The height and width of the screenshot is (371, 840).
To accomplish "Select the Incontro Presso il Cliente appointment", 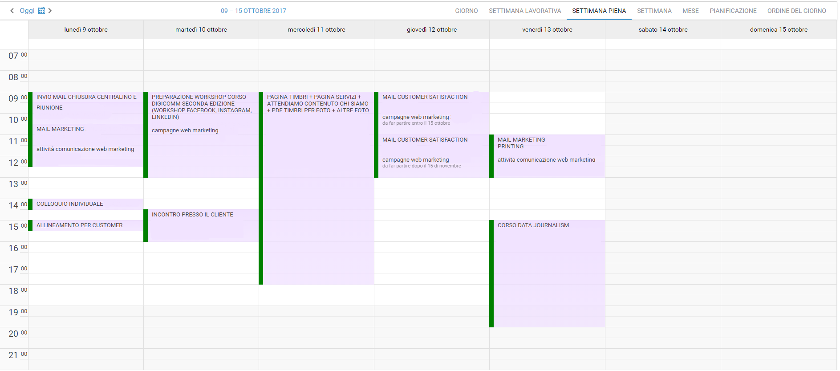I will click(x=192, y=215).
